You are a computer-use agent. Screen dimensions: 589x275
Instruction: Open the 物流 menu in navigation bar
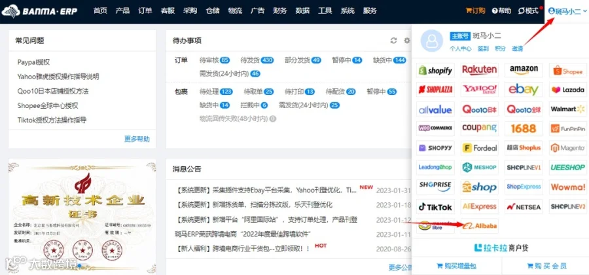pos(235,11)
